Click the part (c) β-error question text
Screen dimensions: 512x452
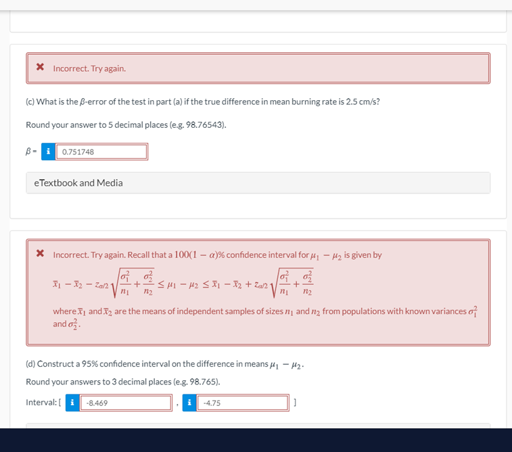click(x=203, y=102)
